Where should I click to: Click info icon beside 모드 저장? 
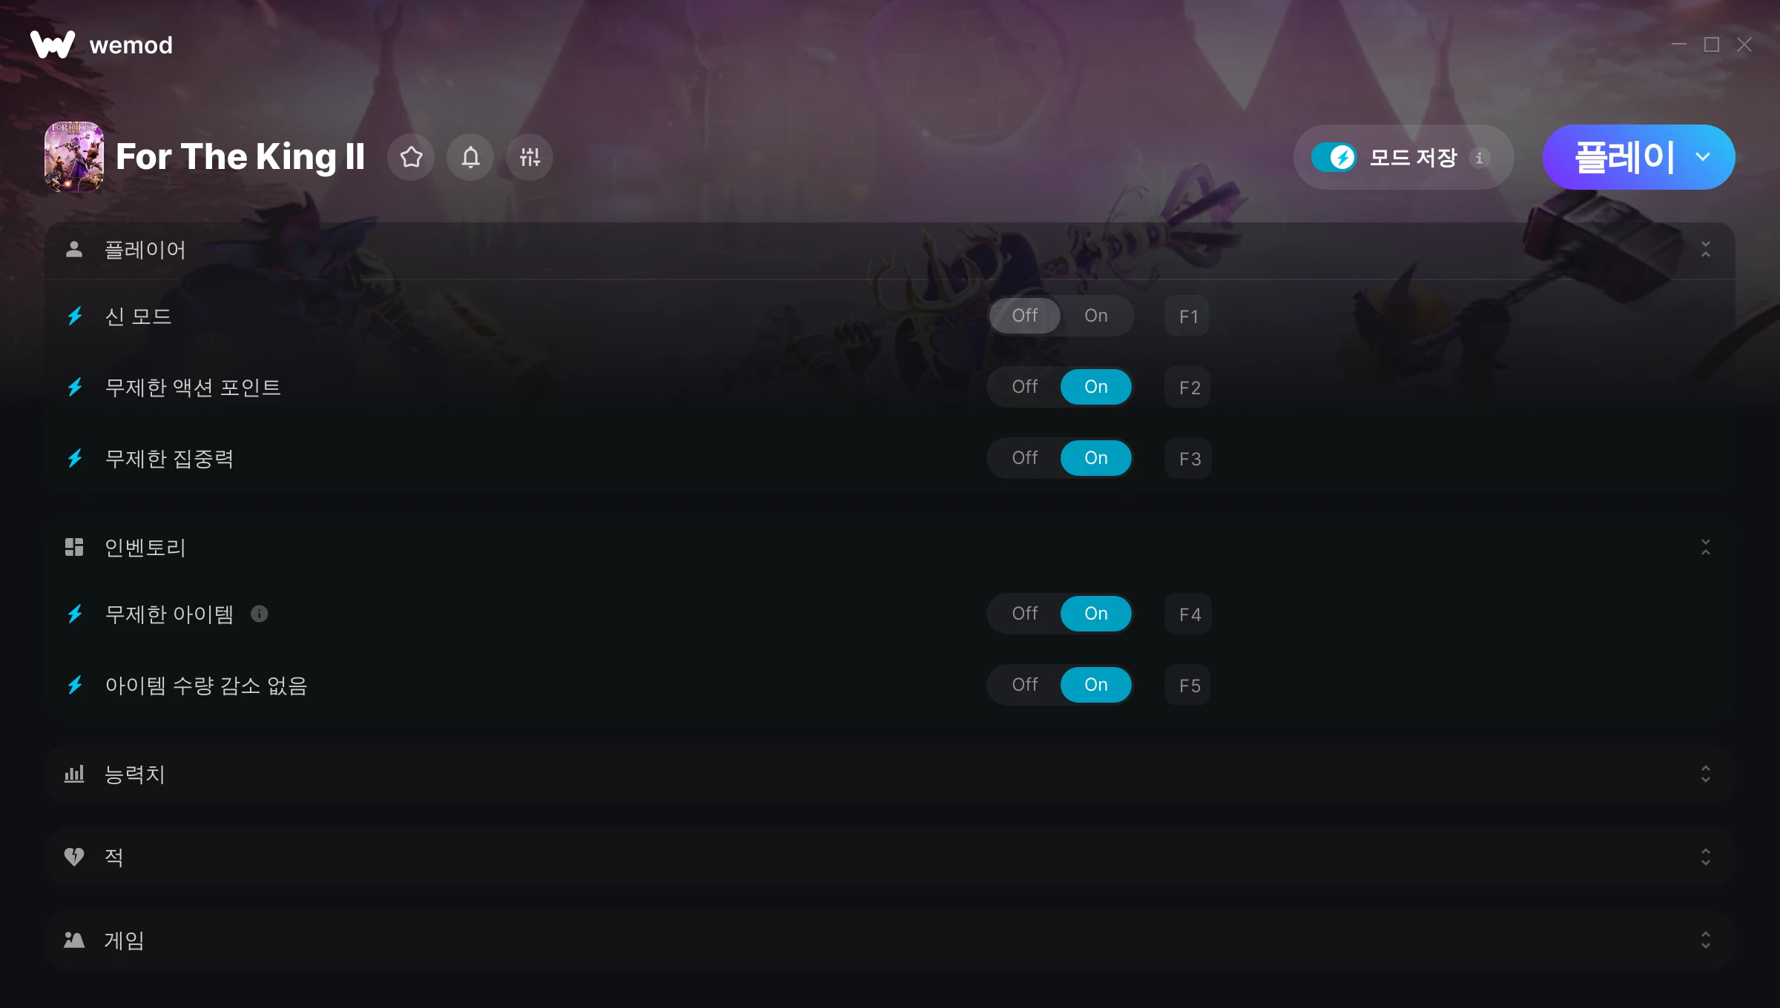pyautogui.click(x=1480, y=157)
